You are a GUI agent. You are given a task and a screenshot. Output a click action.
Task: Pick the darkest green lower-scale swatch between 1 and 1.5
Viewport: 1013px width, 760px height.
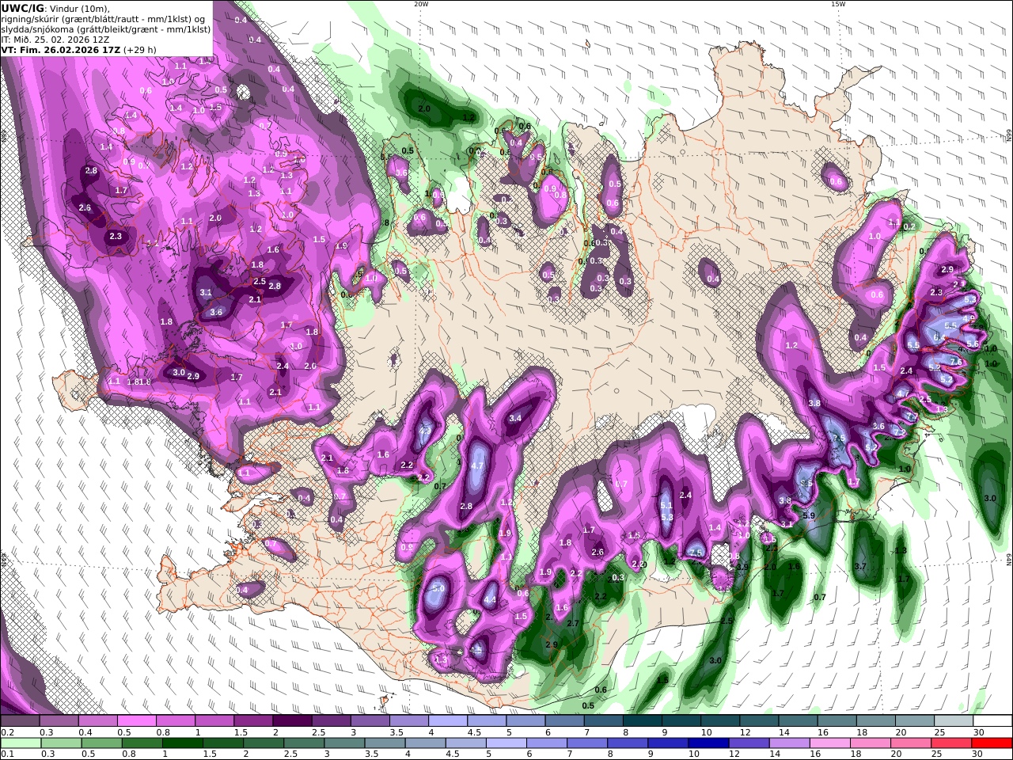pos(183,743)
